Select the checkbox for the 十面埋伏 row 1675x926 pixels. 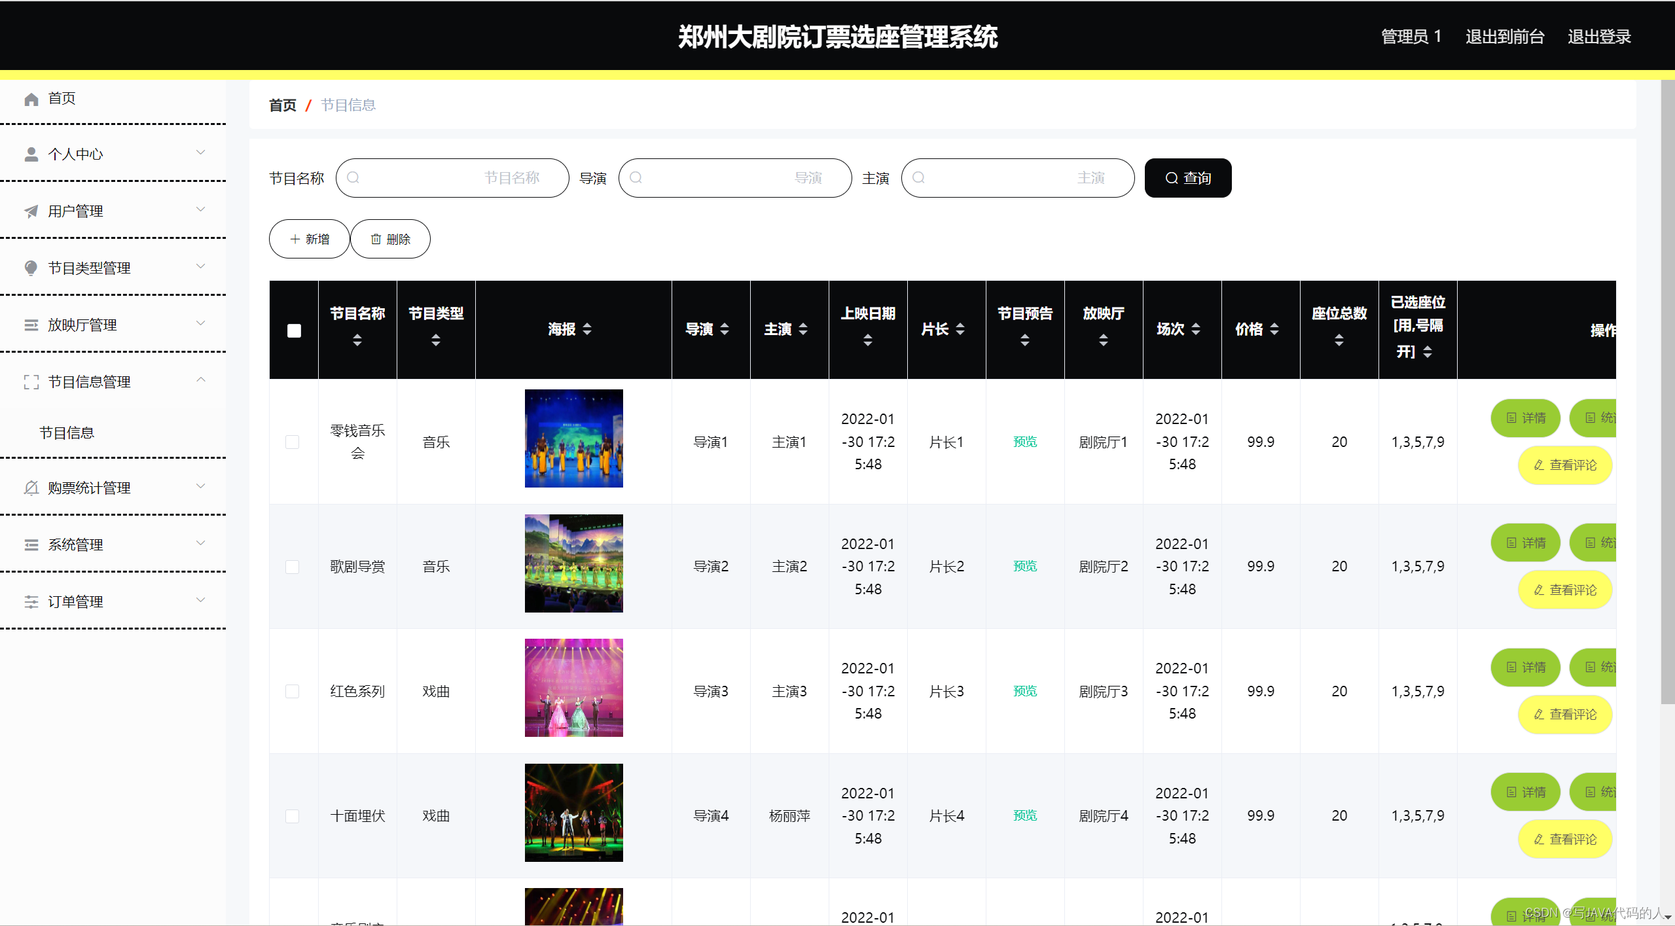tap(292, 816)
